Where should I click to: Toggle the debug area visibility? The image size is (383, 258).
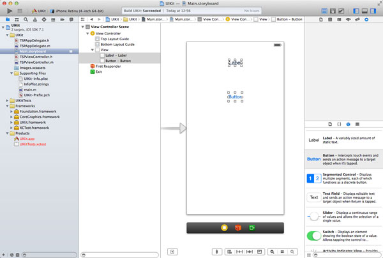click(364, 11)
